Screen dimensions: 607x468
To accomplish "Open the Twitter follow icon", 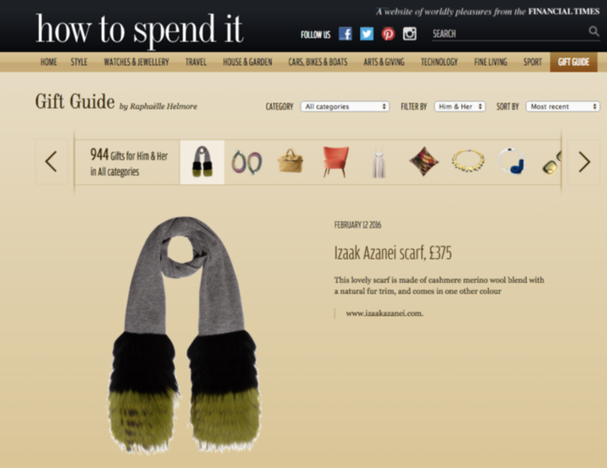I will (x=367, y=34).
